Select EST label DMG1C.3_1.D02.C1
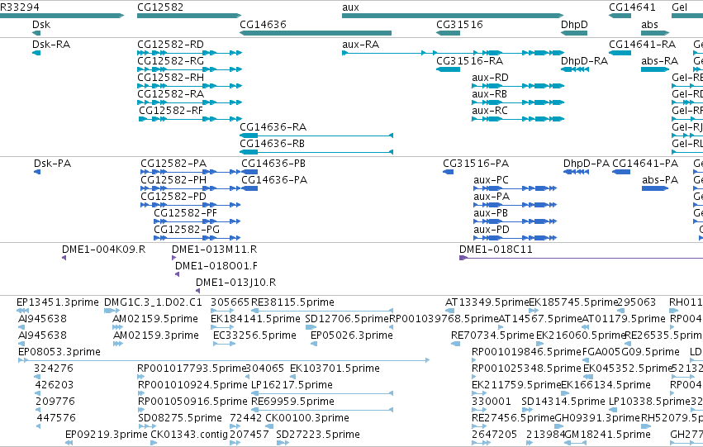Viewport: 703px width, 447px height. tap(153, 302)
